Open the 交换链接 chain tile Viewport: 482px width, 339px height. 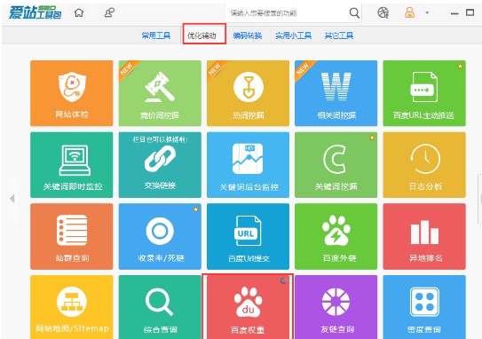pyautogui.click(x=160, y=165)
